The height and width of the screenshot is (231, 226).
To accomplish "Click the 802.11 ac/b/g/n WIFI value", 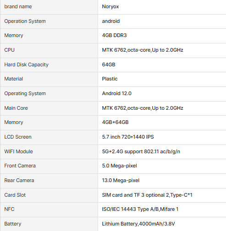I will point(141,151).
